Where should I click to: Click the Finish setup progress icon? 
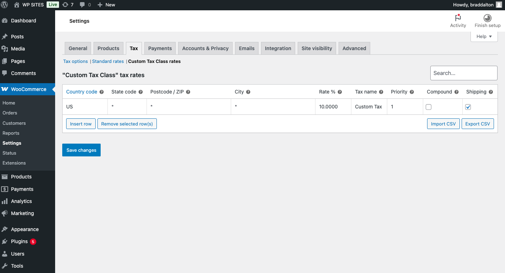click(x=487, y=18)
